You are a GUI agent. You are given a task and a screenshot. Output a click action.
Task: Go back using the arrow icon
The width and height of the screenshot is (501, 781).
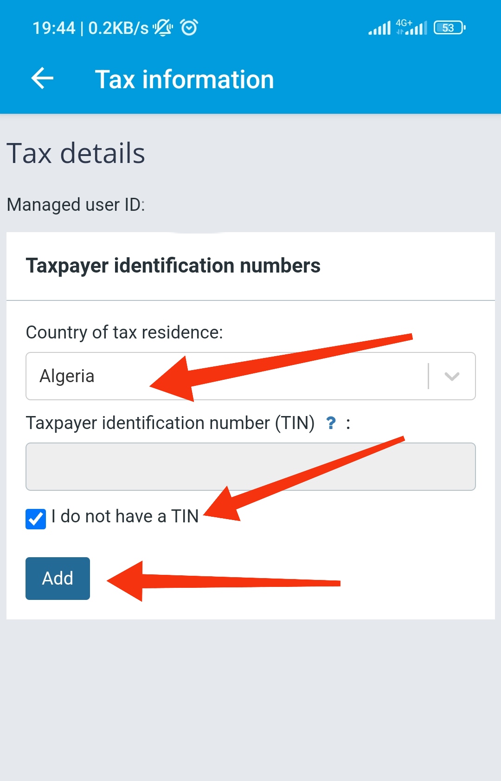point(42,78)
